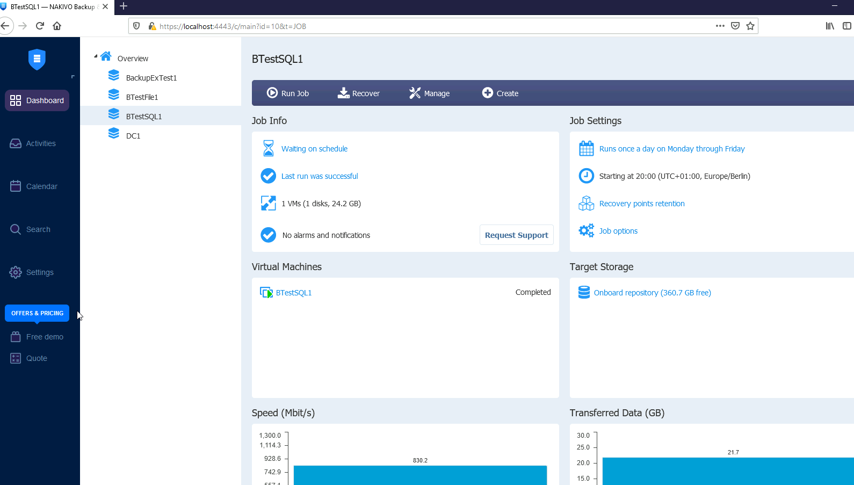This screenshot has height=485, width=854.
Task: Click the BackupExTest1 stack icon
Action: 114,75
